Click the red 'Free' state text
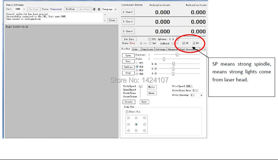The image size is (278, 160). tap(132, 43)
